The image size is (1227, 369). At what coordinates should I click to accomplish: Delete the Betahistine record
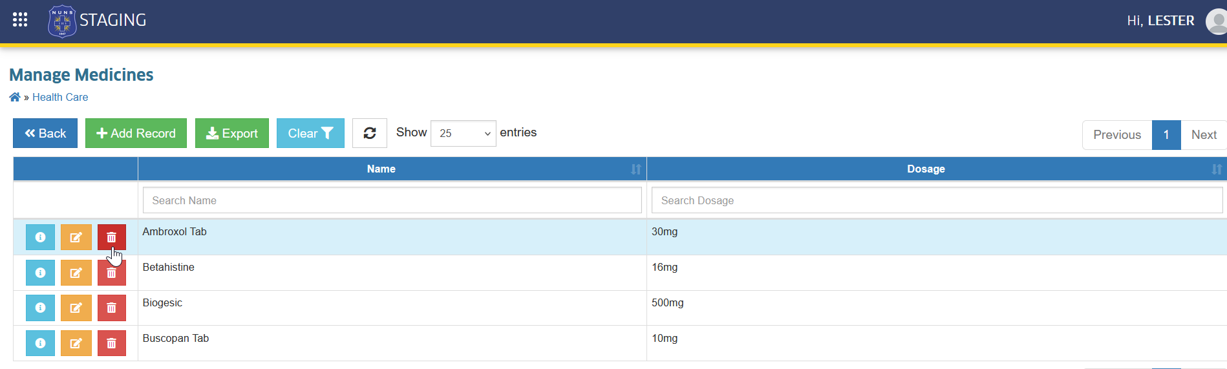112,273
